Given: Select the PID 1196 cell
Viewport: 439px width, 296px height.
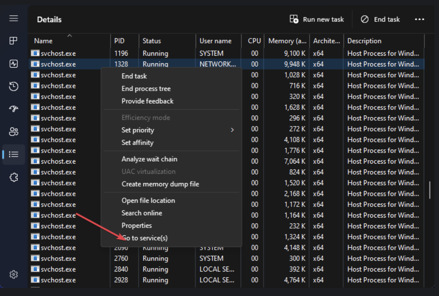Looking at the screenshot, I should point(121,53).
